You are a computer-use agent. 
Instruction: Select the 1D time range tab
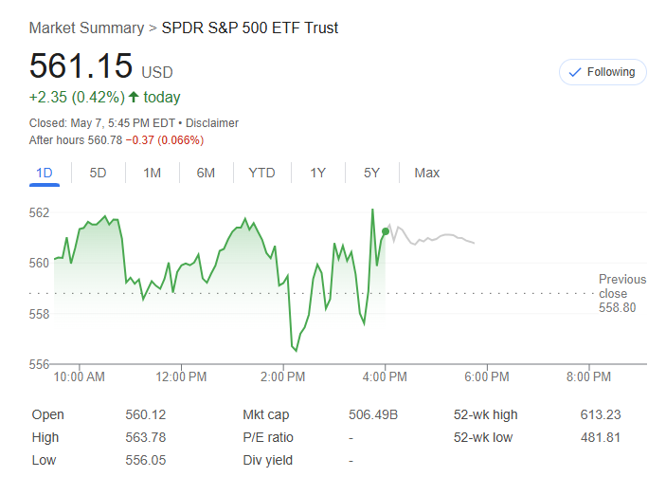point(44,173)
